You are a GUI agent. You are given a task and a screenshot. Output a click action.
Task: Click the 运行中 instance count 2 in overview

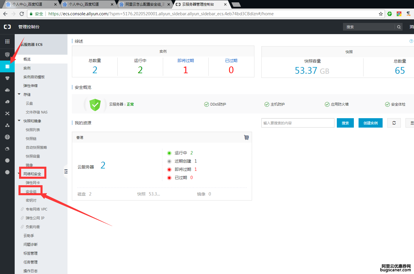[x=140, y=70]
